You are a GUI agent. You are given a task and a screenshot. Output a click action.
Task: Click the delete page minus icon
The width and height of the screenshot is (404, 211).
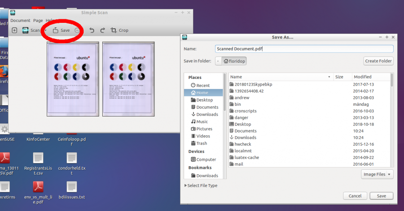click(x=77, y=30)
